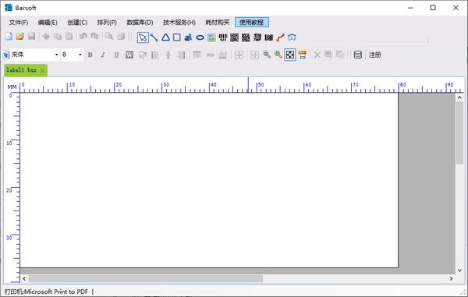
Task: Insert an image with picture tool
Action: pyautogui.click(x=211, y=37)
